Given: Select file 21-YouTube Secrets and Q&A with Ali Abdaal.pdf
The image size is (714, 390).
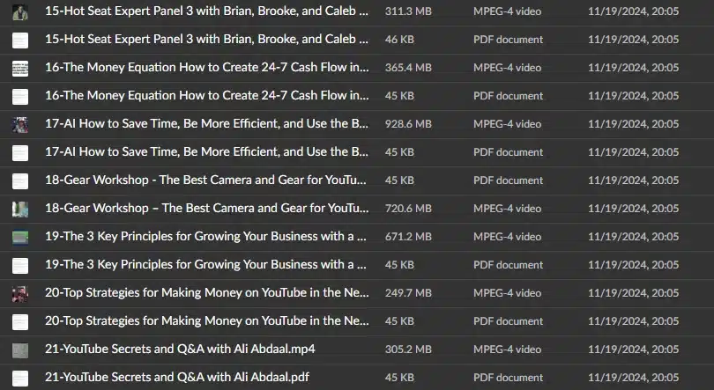Looking at the screenshot, I should point(177,378).
